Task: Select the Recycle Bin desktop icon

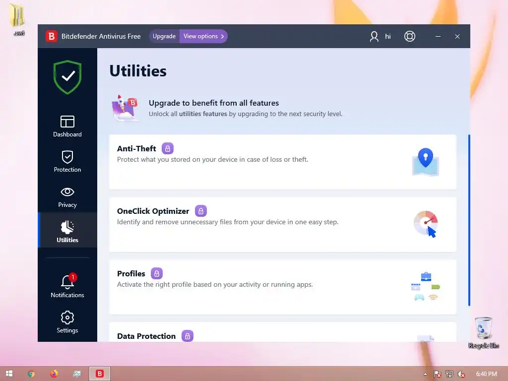Action: coord(483,332)
